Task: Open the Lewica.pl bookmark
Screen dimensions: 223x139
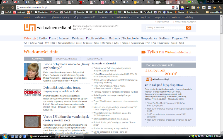Action: [x=19, y=12]
